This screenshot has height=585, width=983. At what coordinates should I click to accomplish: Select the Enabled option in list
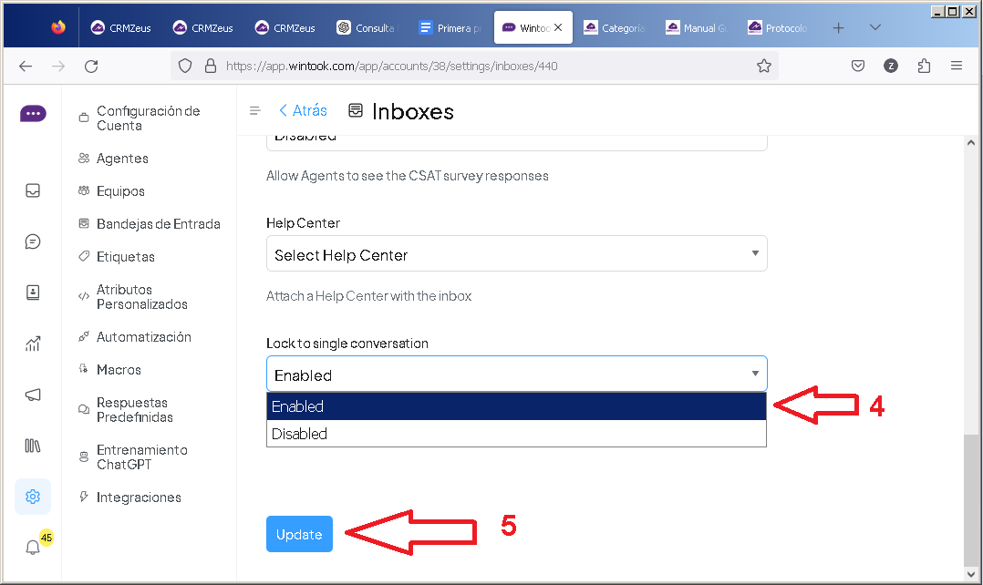(516, 406)
